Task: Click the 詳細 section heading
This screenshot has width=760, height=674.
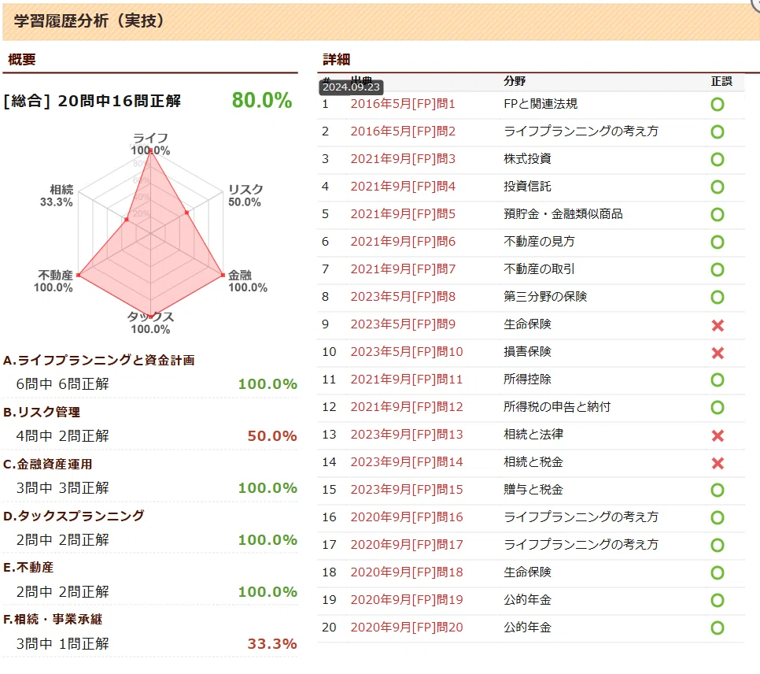Action: point(337,59)
